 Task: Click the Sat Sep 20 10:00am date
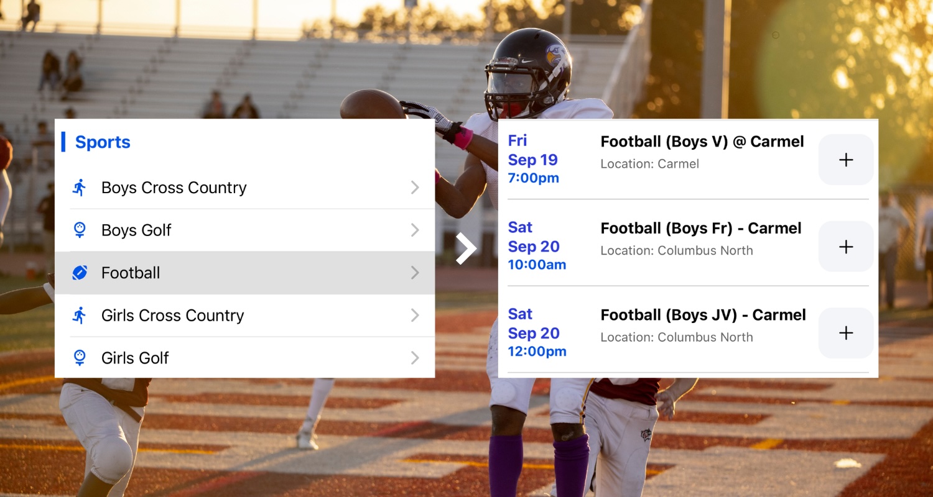point(536,246)
